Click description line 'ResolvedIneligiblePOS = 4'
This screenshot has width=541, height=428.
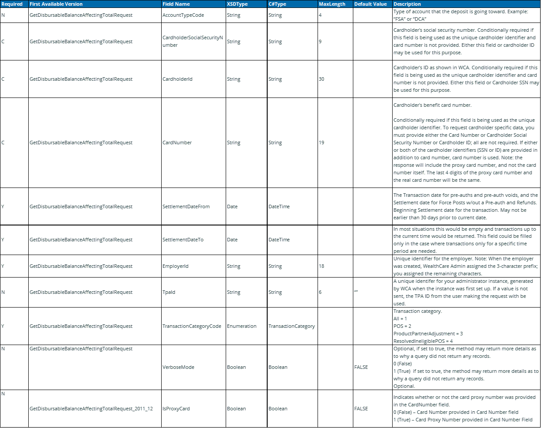pos(423,341)
